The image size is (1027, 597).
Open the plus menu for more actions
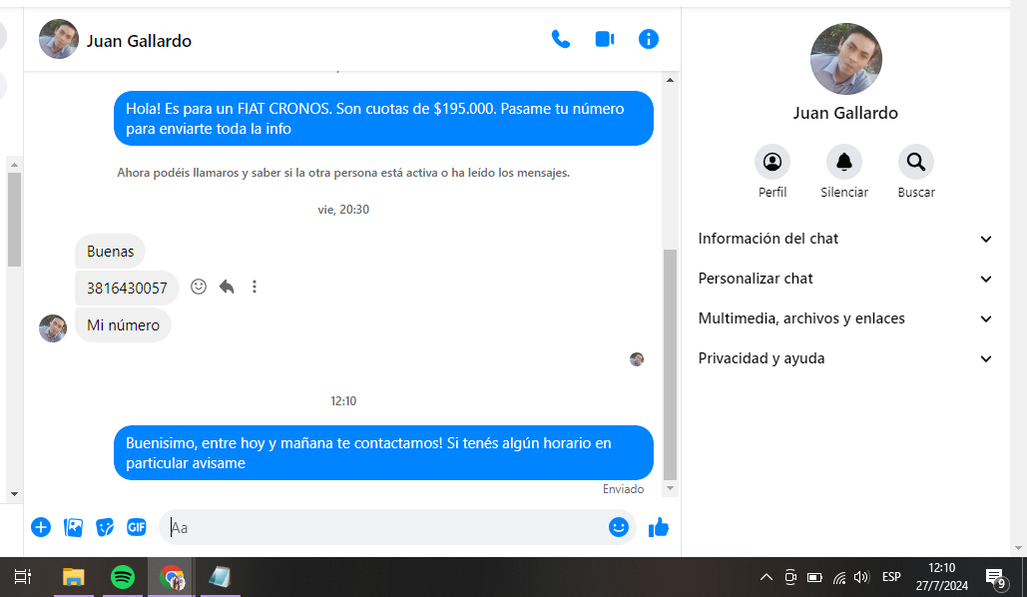tap(41, 527)
